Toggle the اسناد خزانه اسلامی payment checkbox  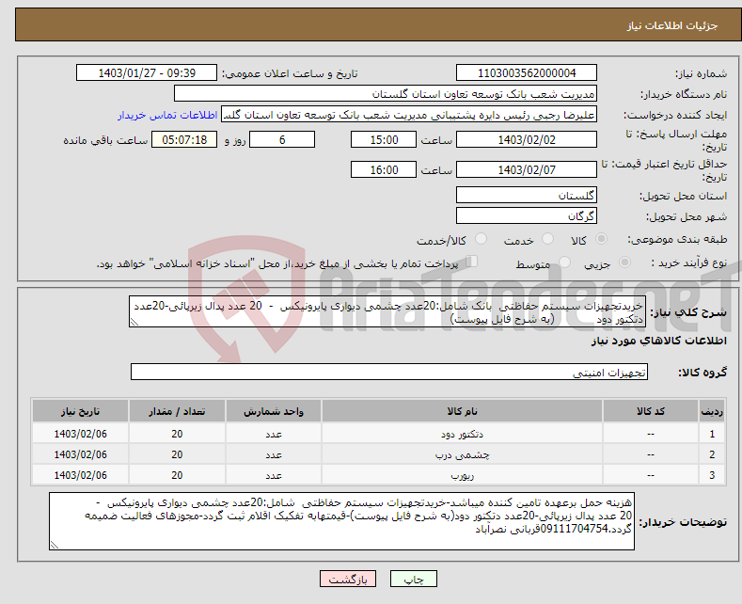(x=471, y=262)
